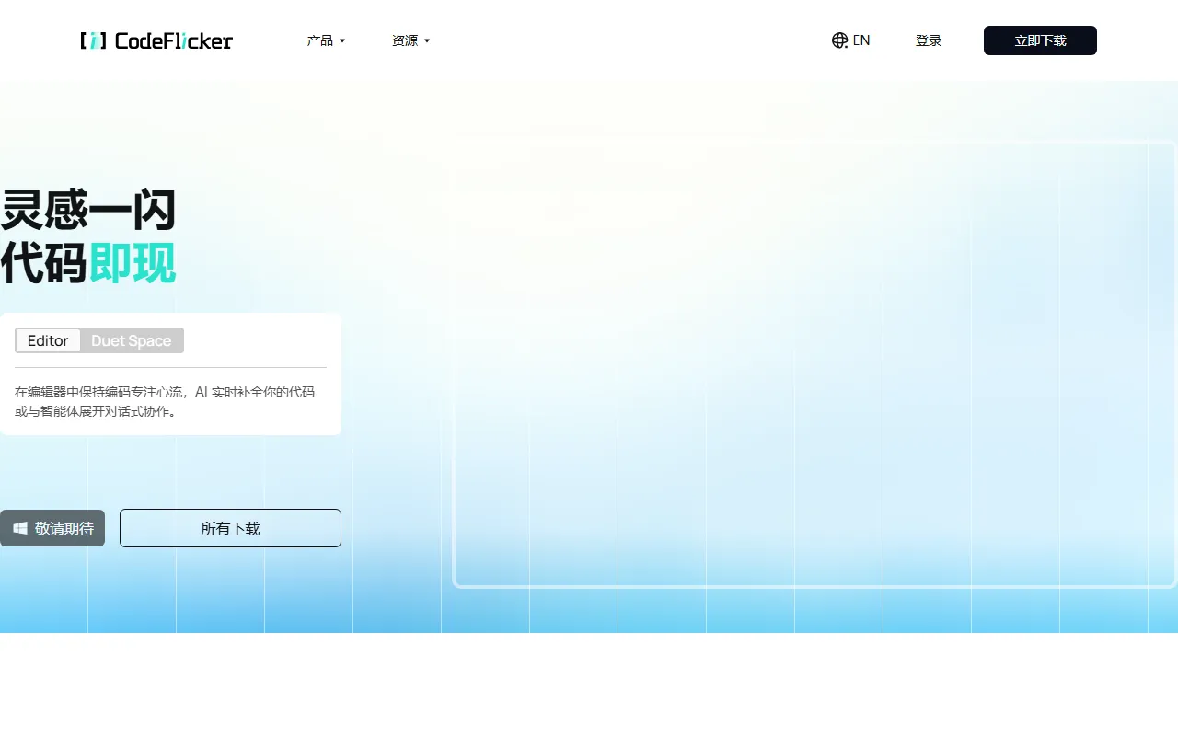Image resolution: width=1178 pixels, height=736 pixels.
Task: Click the 立即下载 download button
Action: pyautogui.click(x=1040, y=40)
